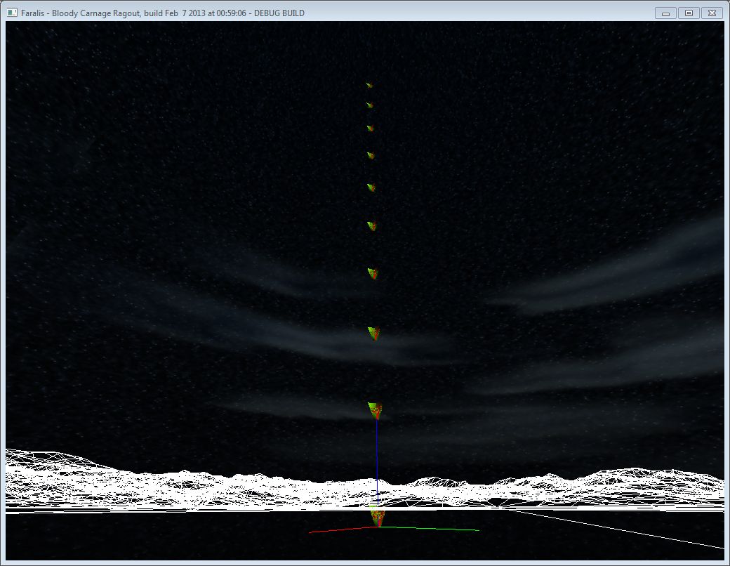The height and width of the screenshot is (566, 730).
Task: Pick the seventh cone from the top
Action: (x=373, y=273)
